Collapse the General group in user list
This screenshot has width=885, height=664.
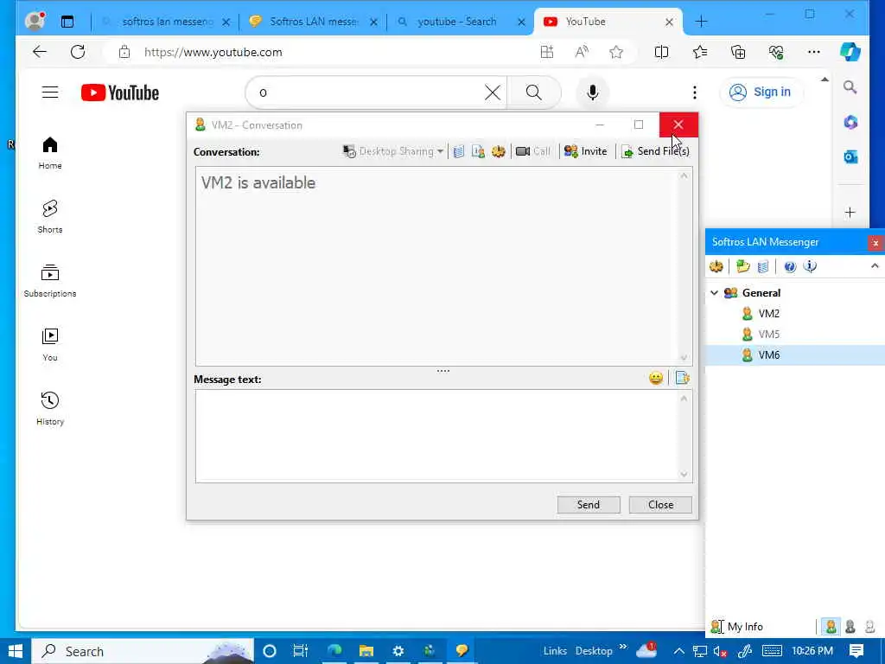coord(714,292)
